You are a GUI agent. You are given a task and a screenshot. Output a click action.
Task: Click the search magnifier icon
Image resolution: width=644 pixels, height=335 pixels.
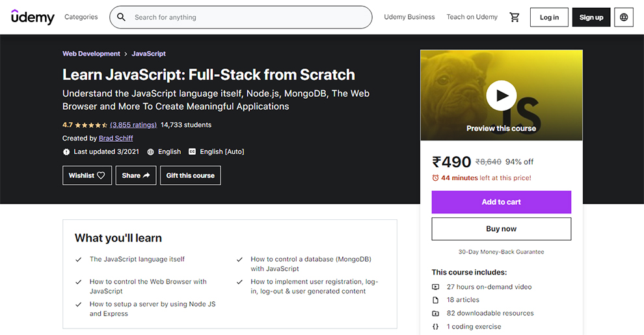121,18
